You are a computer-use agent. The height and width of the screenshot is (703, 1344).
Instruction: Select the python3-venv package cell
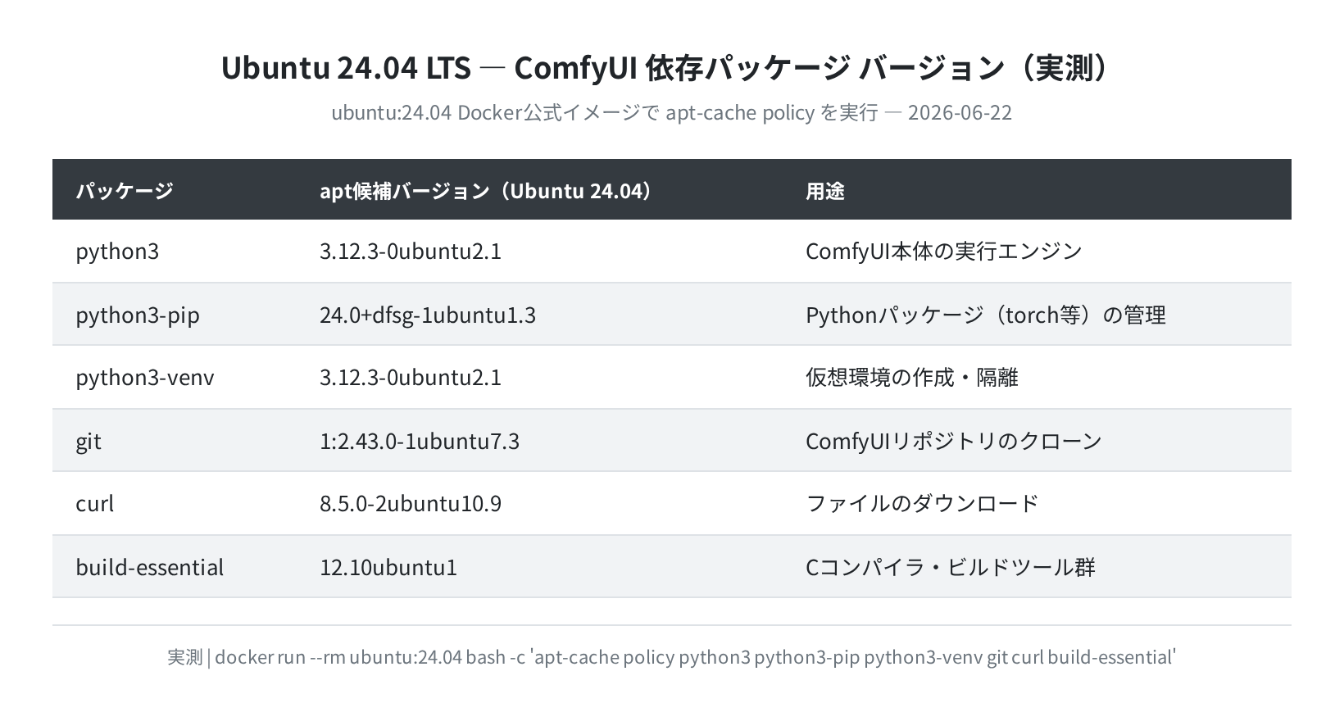(145, 378)
